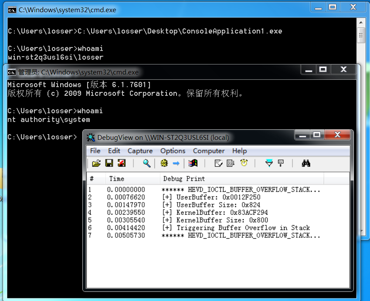Click the clock Time Format icon
The height and width of the screenshot is (301, 370).
coord(244,163)
